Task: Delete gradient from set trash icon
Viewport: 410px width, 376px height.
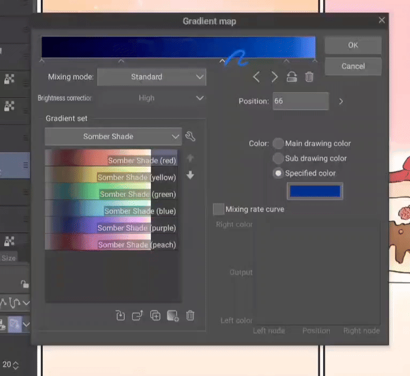Action: (191, 315)
